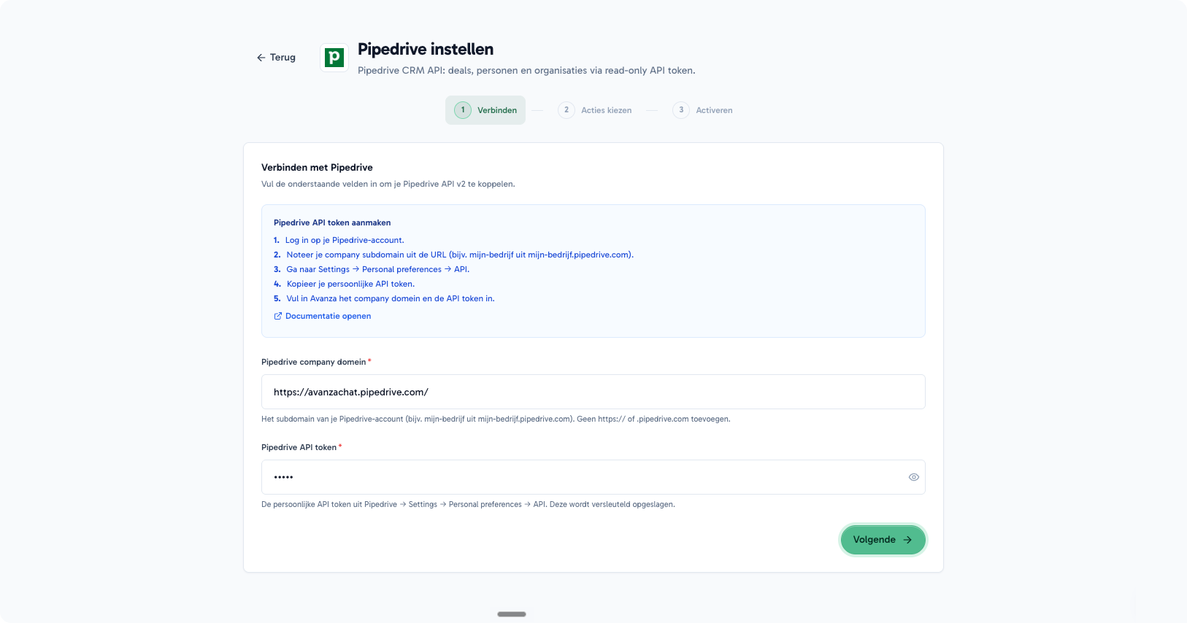Click the step 3 number circle

point(681,110)
